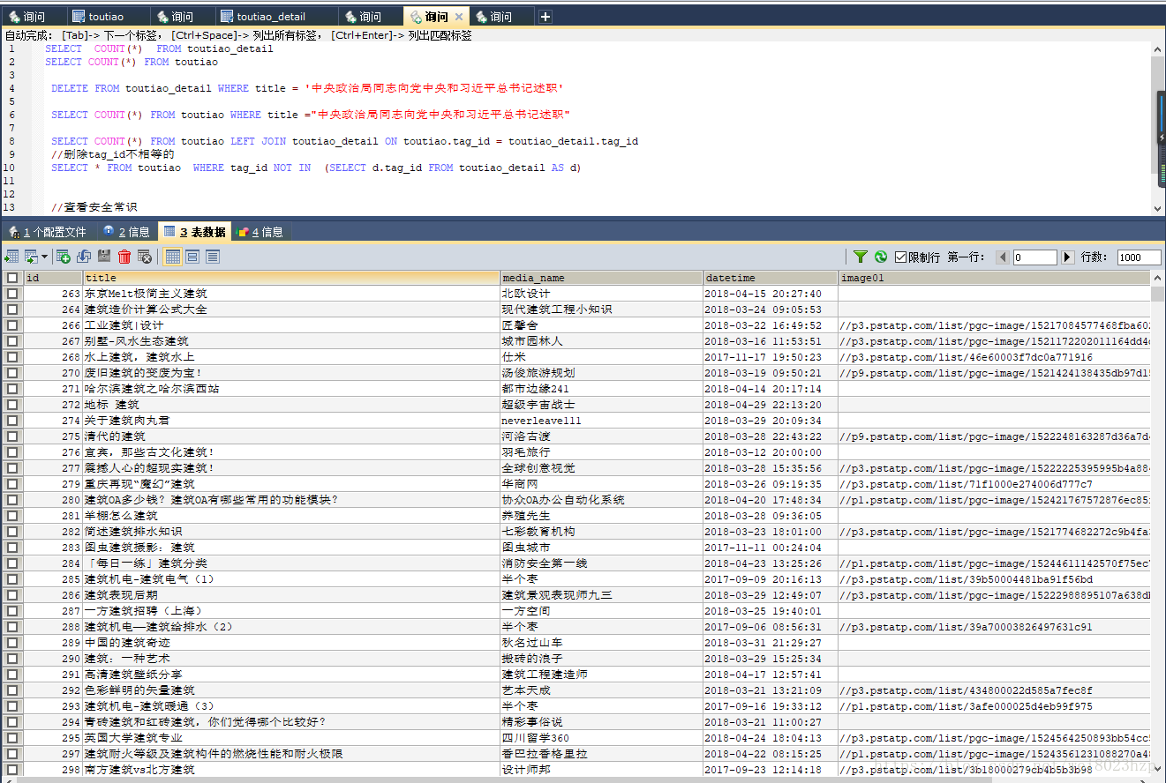Sort by the id column header
This screenshot has width=1166, height=783.
pyautogui.click(x=53, y=278)
